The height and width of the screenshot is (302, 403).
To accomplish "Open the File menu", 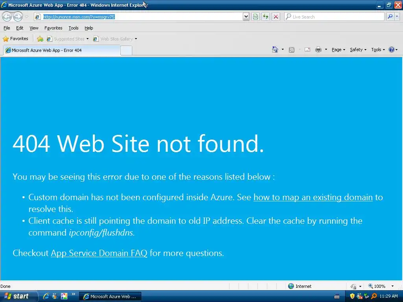I will point(7,28).
